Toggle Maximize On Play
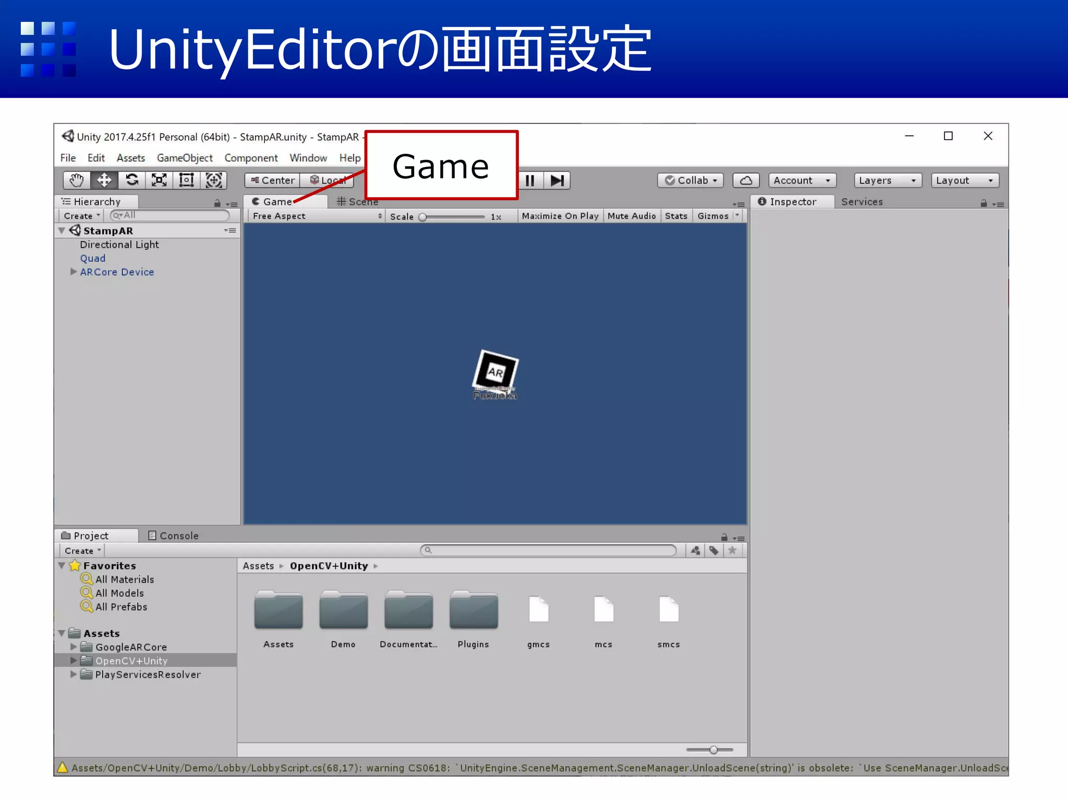Screen dimensions: 1068x801 click(x=560, y=216)
